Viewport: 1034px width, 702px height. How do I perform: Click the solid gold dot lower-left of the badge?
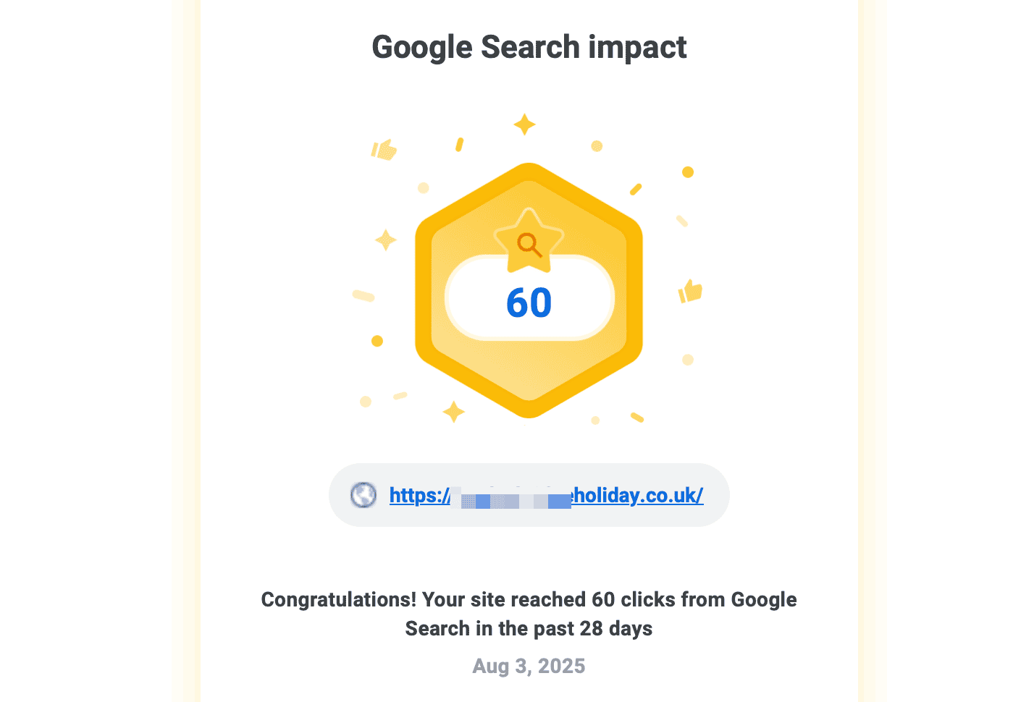[377, 341]
